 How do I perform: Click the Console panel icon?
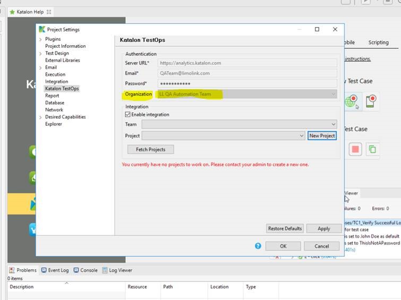coord(76,270)
